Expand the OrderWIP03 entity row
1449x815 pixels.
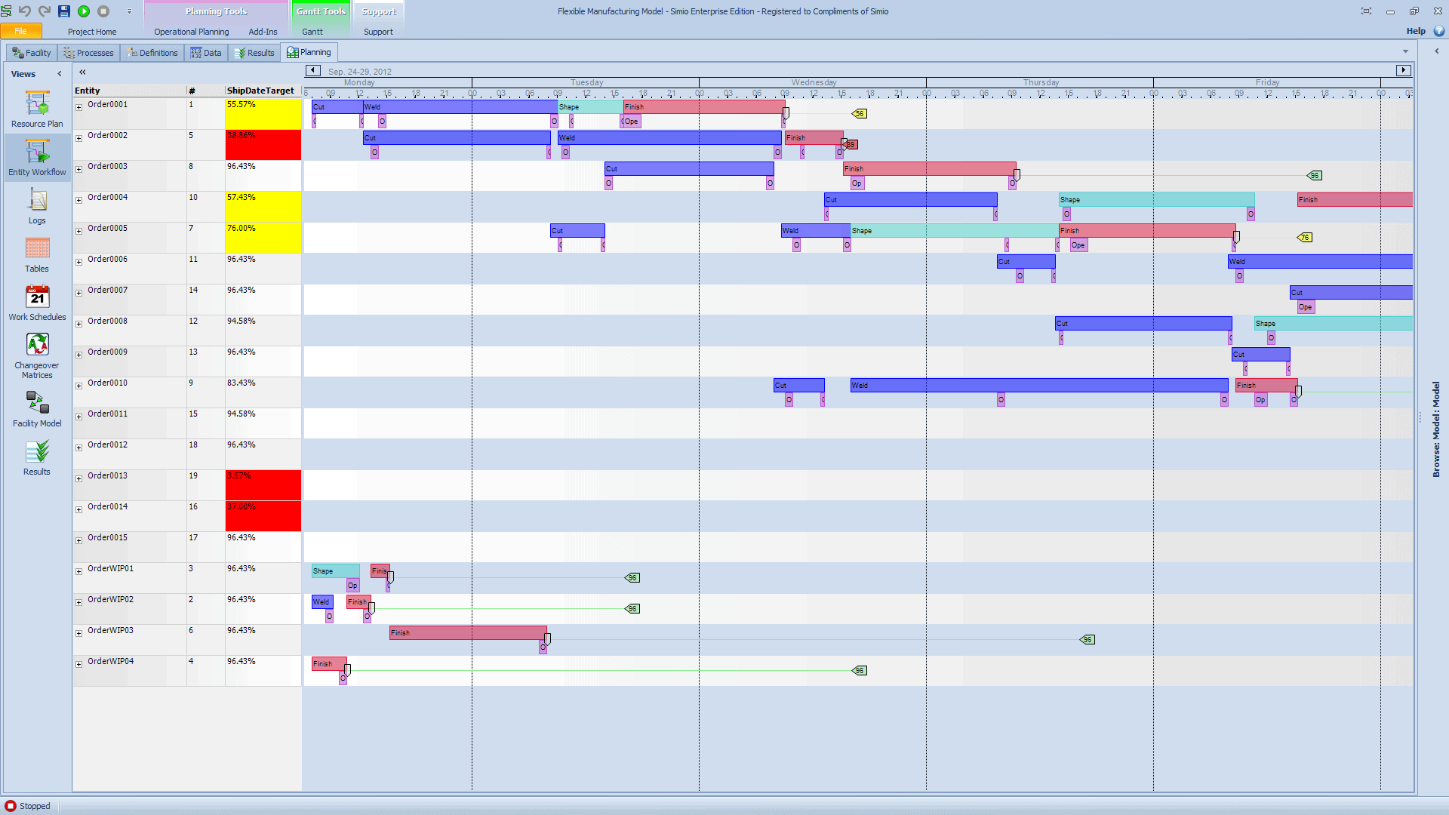click(78, 633)
